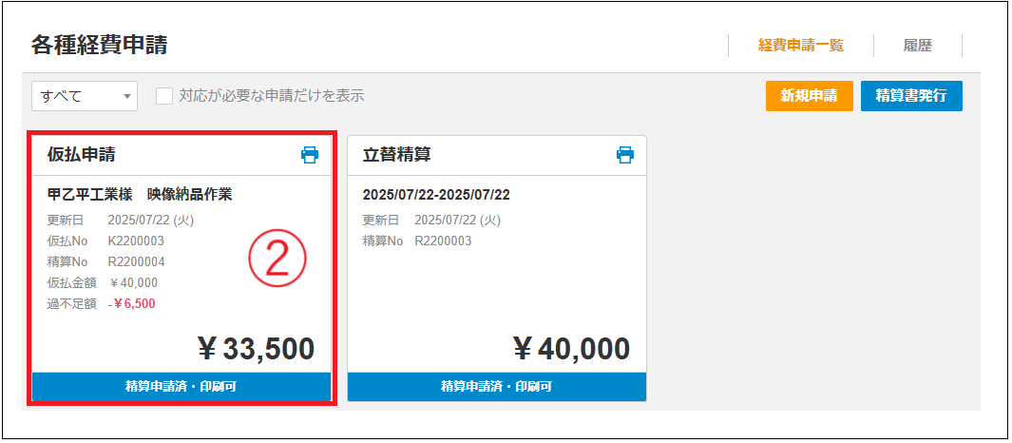Click the ¥40,000 amount on 立替精算 card
Viewport: 1012px width, 443px height.
(x=571, y=349)
